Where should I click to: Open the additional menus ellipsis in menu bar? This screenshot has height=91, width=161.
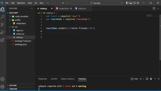click(48, 3)
